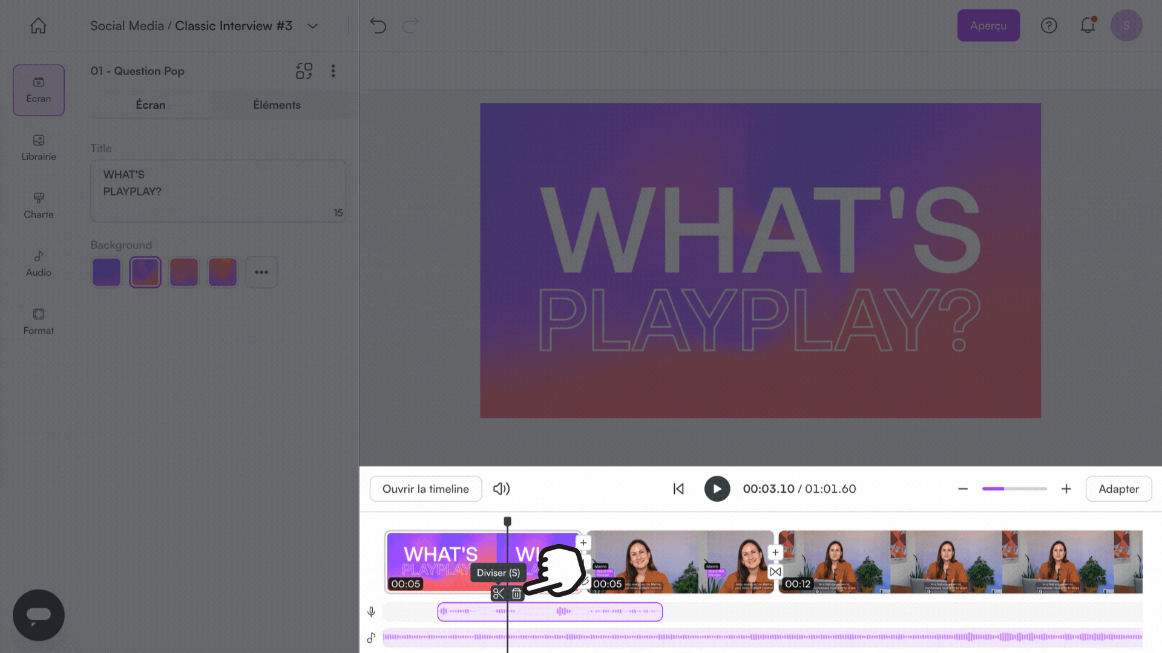
Task: Show more background options ellipsis
Action: tap(261, 272)
